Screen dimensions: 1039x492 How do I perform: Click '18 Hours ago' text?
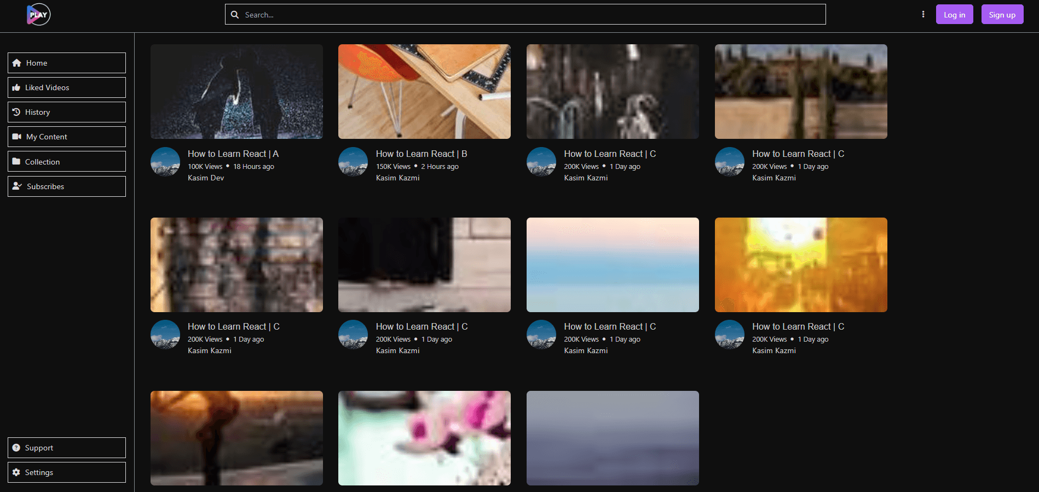tap(253, 167)
